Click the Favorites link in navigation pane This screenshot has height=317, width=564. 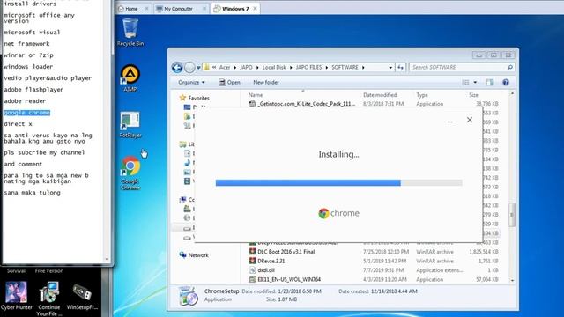pos(198,98)
